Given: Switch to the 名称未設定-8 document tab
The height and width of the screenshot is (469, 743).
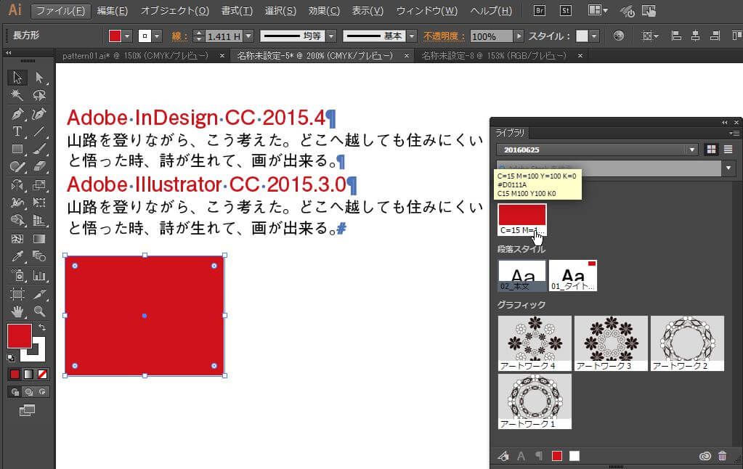Looking at the screenshot, I should pyautogui.click(x=494, y=55).
